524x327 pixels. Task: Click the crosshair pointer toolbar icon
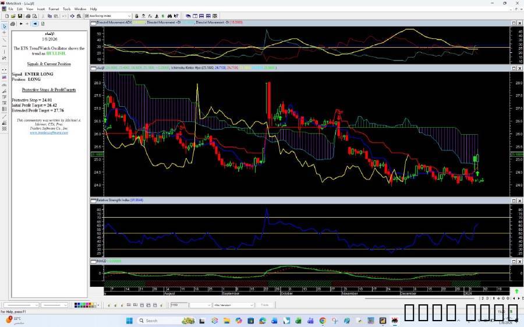point(72,16)
